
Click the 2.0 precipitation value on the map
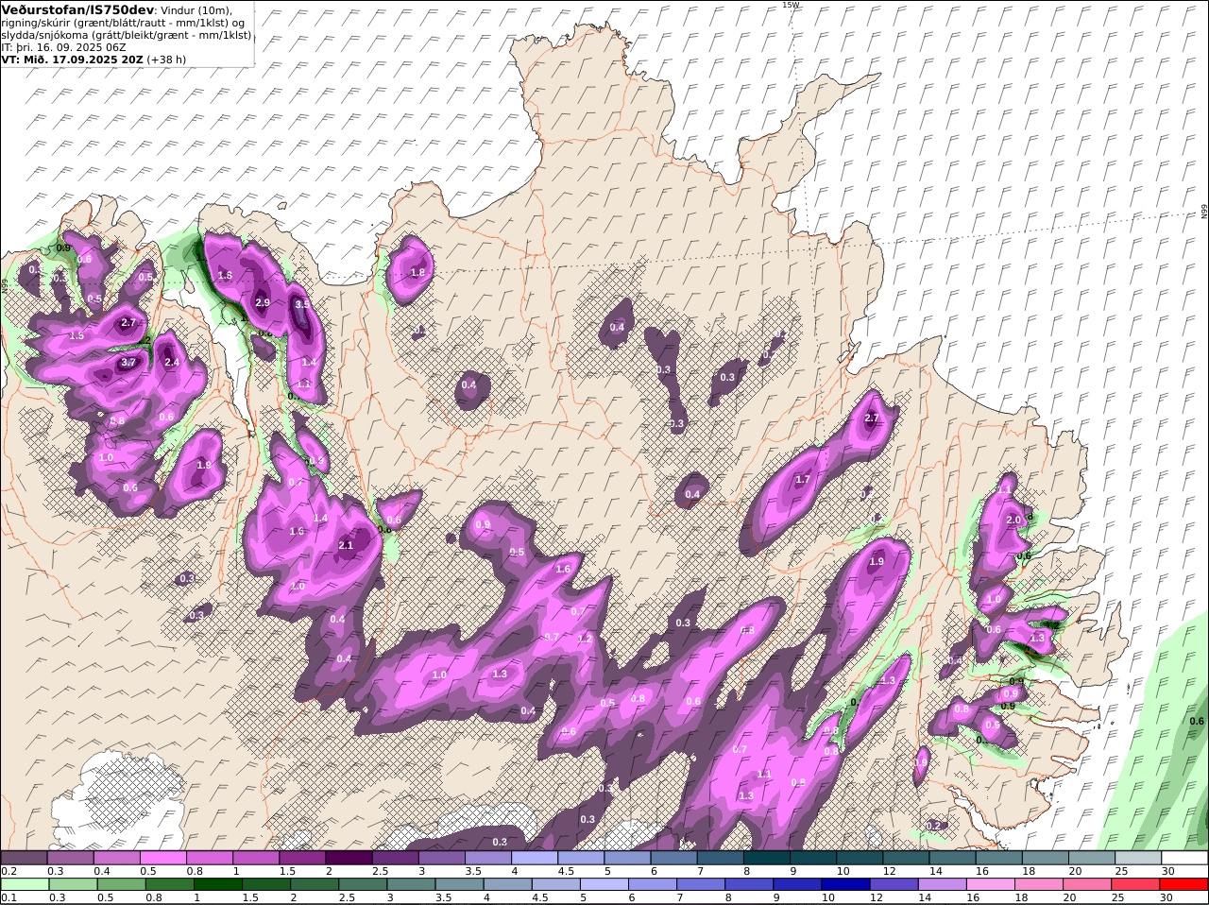pyautogui.click(x=1013, y=520)
